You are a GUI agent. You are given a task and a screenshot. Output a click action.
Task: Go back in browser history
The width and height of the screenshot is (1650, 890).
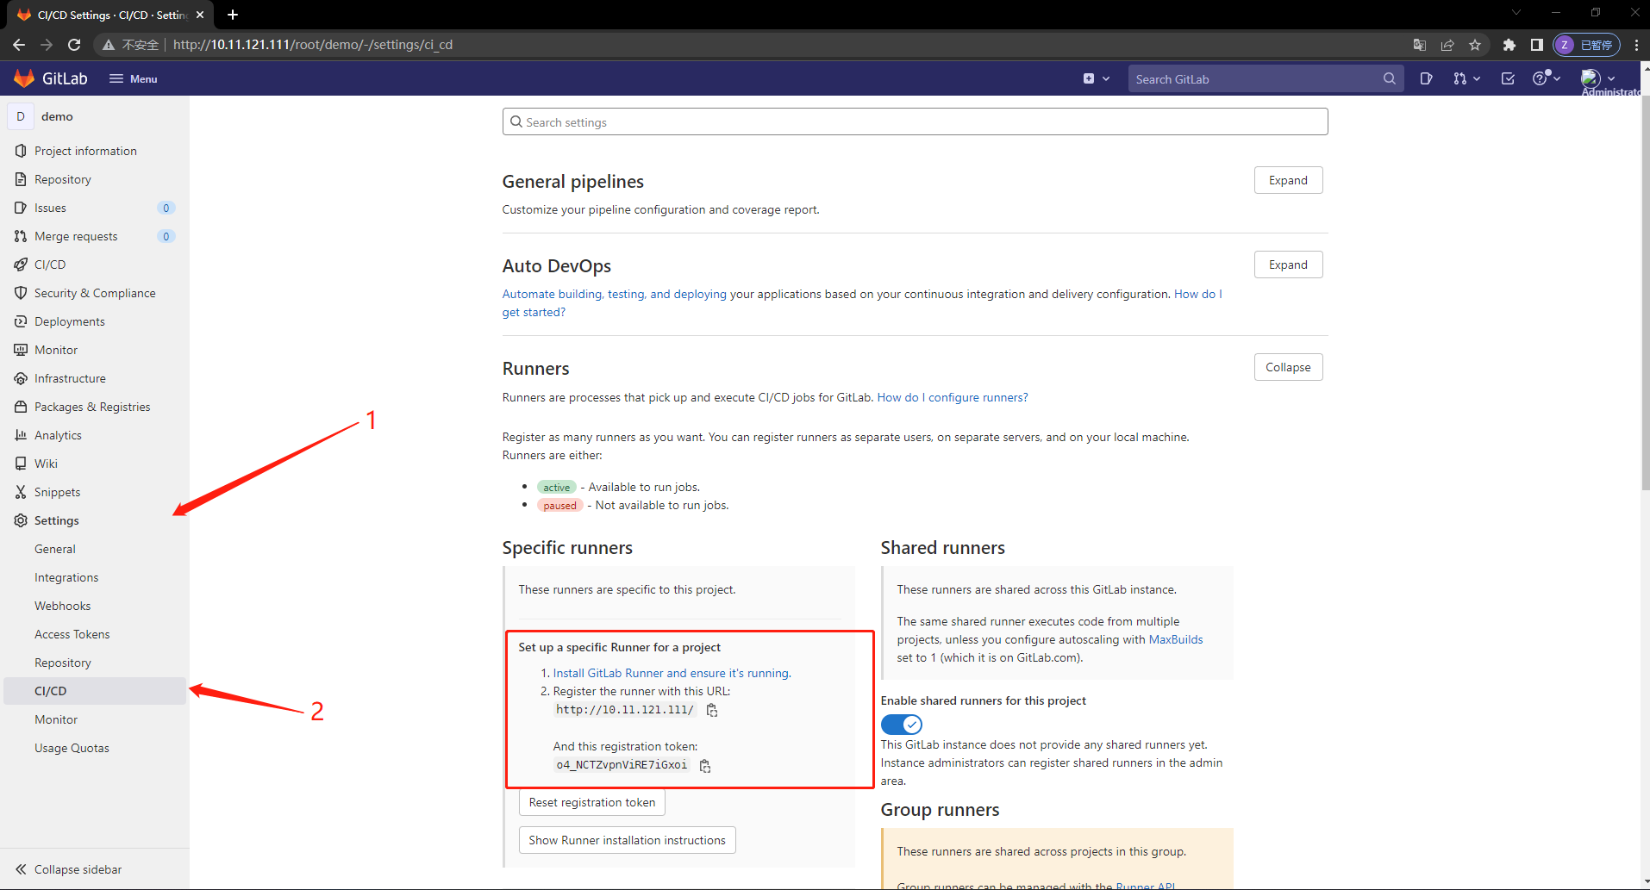click(x=19, y=45)
